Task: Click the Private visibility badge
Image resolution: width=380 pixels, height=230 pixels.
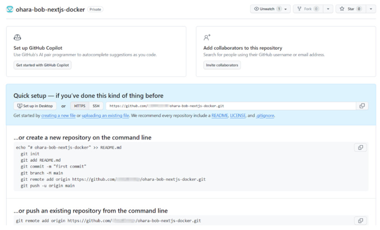Action: 95,10
